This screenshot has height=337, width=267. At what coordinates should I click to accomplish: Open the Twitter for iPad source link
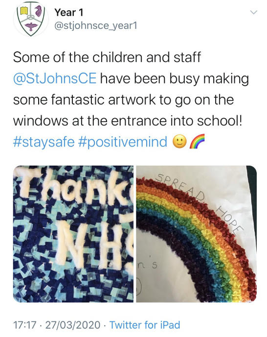[145, 325]
